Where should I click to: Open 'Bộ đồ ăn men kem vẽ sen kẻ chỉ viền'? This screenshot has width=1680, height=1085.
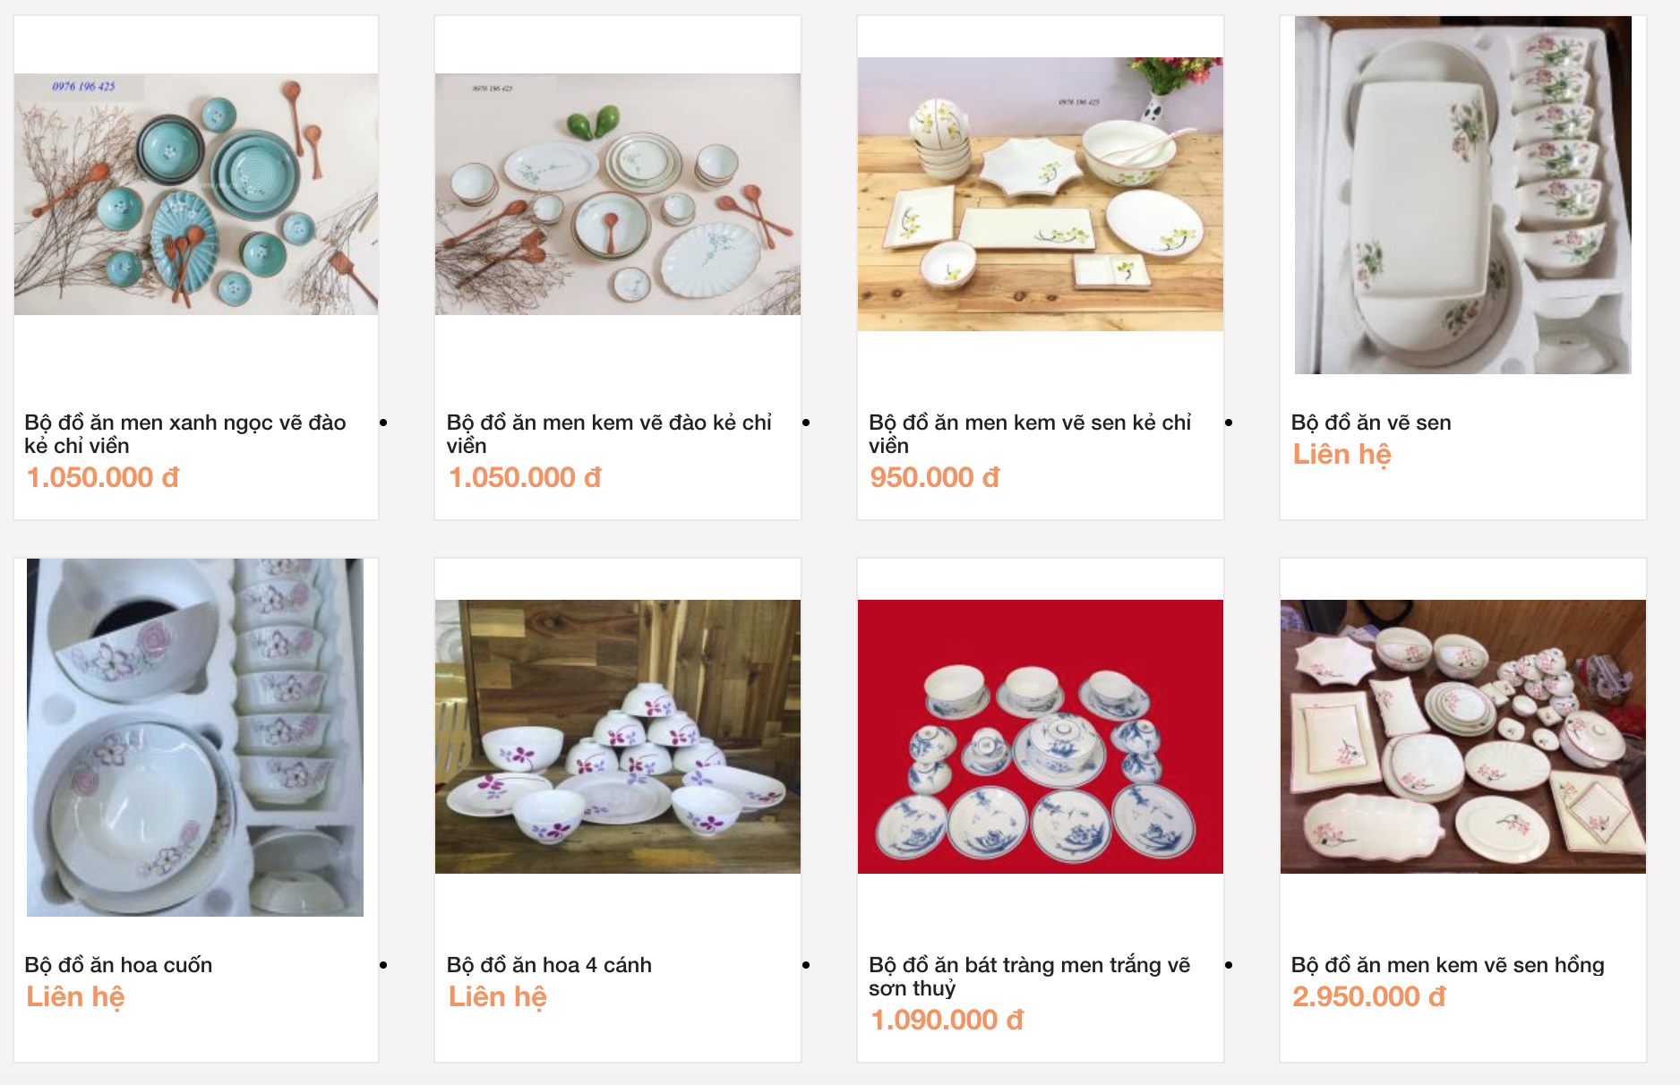(x=1030, y=433)
